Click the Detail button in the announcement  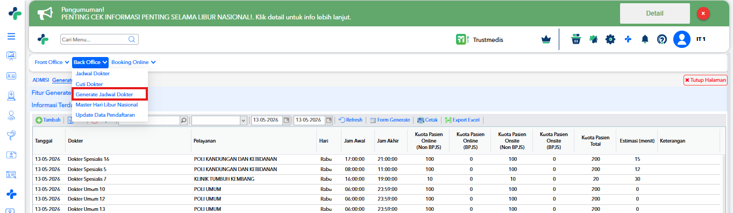coord(654,13)
